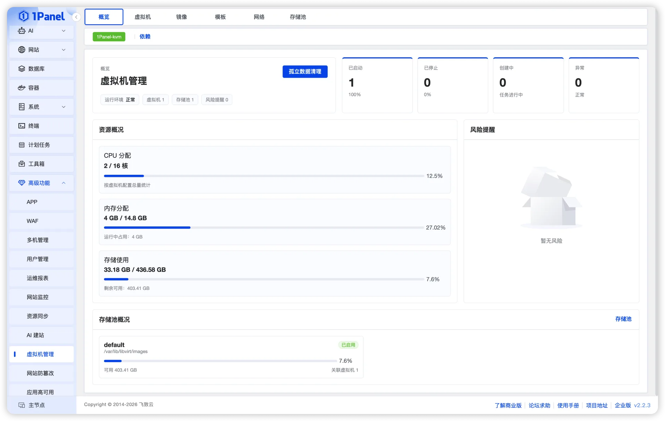
Task: Click the 已启用 status badge
Action: click(x=348, y=345)
